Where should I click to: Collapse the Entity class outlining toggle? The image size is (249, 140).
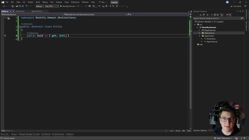click(x=20, y=27)
